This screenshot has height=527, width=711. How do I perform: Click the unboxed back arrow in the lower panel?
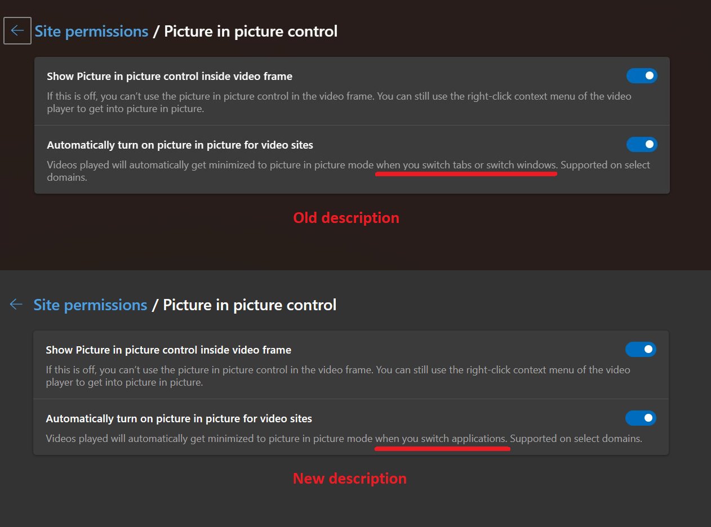click(x=16, y=305)
